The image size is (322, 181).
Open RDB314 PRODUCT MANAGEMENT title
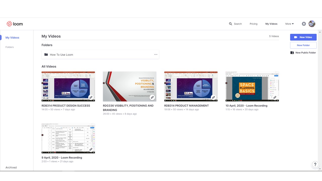point(186,106)
